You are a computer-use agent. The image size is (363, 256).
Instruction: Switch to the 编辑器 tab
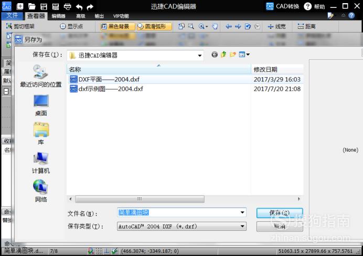(58, 16)
